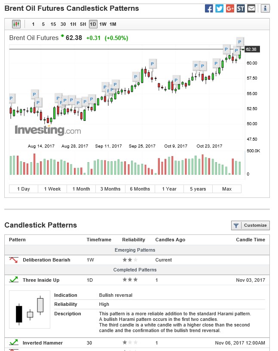The height and width of the screenshot is (351, 278).
Task: Select the 3 Months range tab
Action: point(110,189)
